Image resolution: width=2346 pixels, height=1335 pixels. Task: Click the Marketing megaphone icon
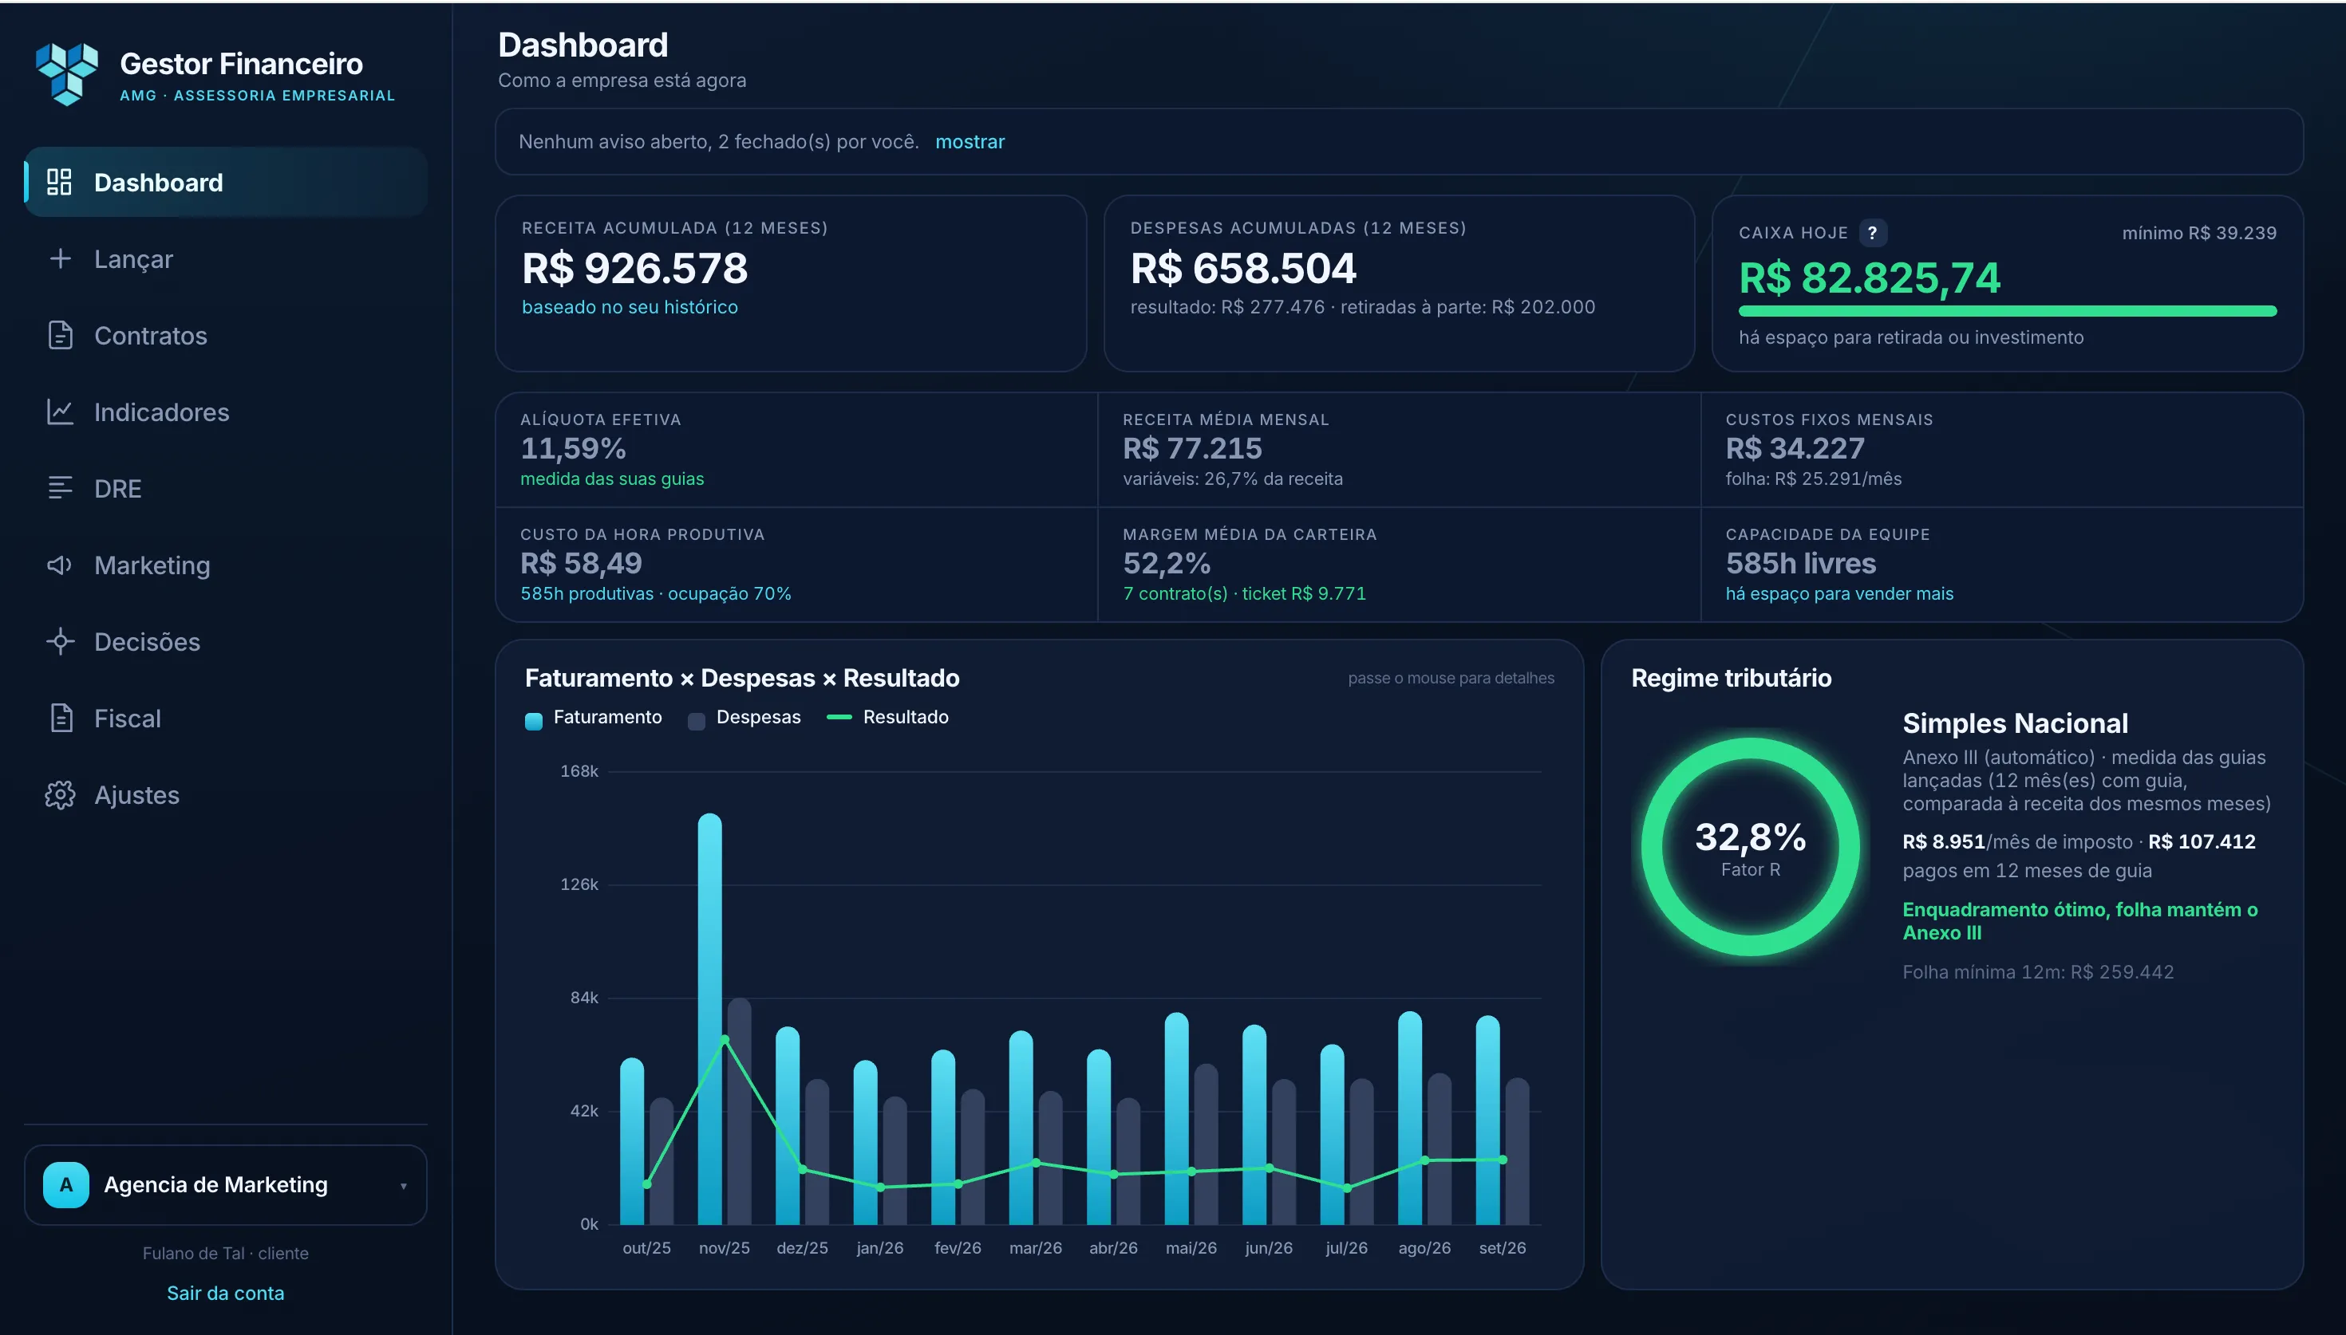pyautogui.click(x=60, y=565)
